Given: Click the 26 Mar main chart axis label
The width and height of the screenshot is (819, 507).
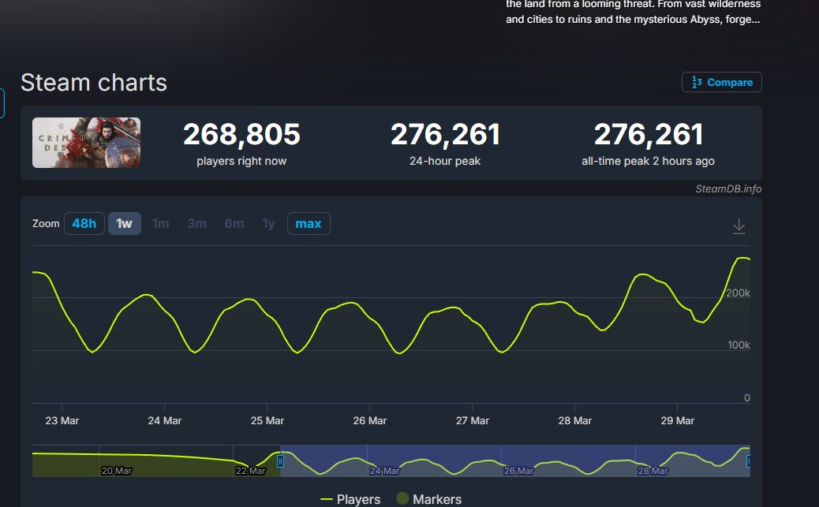Looking at the screenshot, I should [370, 420].
